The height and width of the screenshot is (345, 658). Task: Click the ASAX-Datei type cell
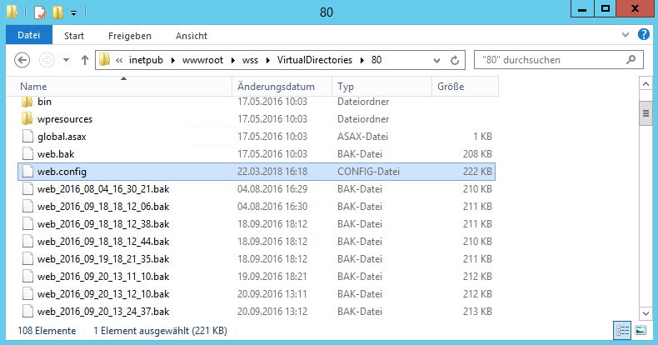point(362,137)
